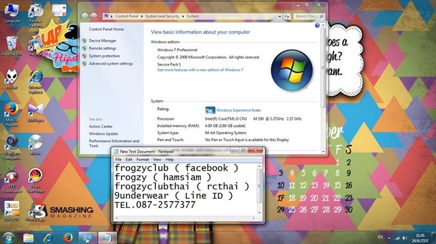The width and height of the screenshot is (436, 244).
Task: Click the Notepad horizontal scrollbar right arrow
Action: click(253, 218)
